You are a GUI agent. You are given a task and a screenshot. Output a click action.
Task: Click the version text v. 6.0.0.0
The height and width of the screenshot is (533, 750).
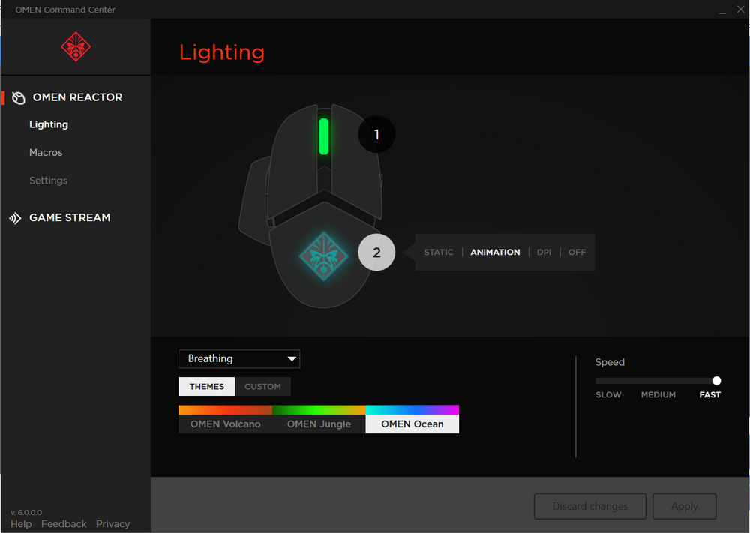(26, 513)
